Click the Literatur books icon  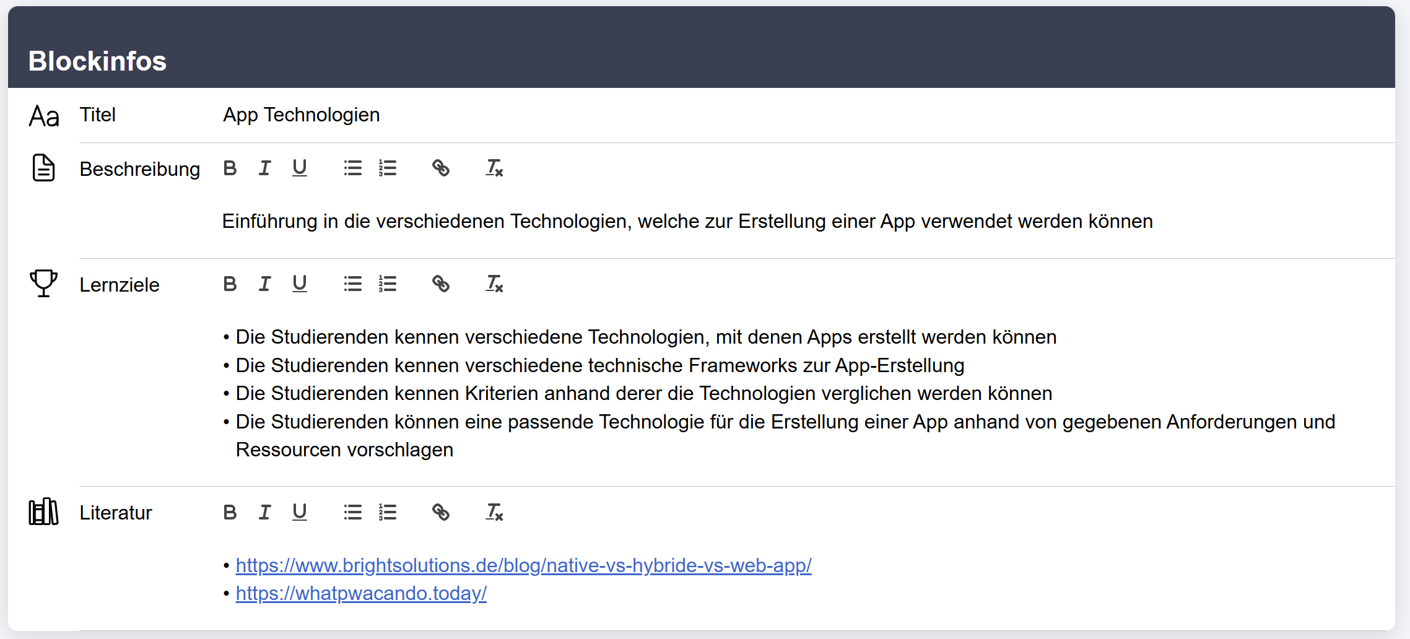43,511
